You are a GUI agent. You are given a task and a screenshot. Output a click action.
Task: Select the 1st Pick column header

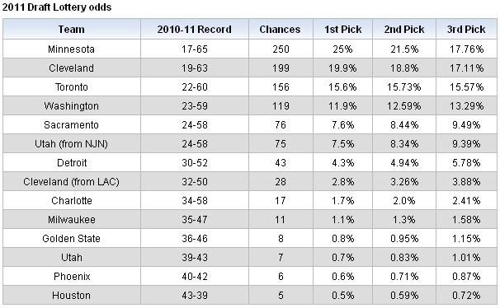pos(342,30)
